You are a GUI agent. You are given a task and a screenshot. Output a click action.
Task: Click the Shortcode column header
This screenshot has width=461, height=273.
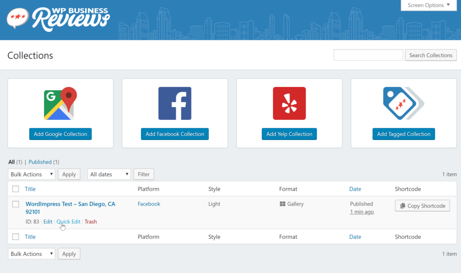coord(408,189)
